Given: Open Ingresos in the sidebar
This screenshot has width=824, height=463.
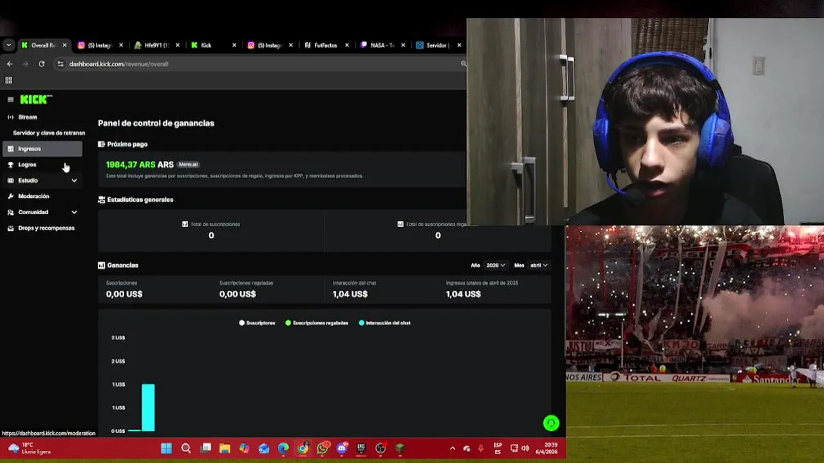Looking at the screenshot, I should point(43,149).
